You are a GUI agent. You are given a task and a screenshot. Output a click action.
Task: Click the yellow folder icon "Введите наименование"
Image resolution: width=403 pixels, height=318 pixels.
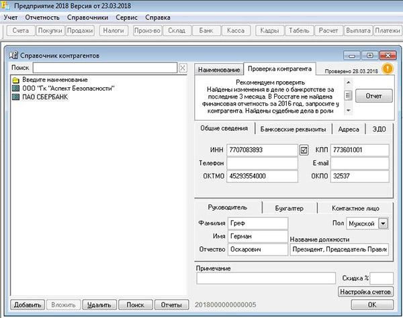(15, 80)
